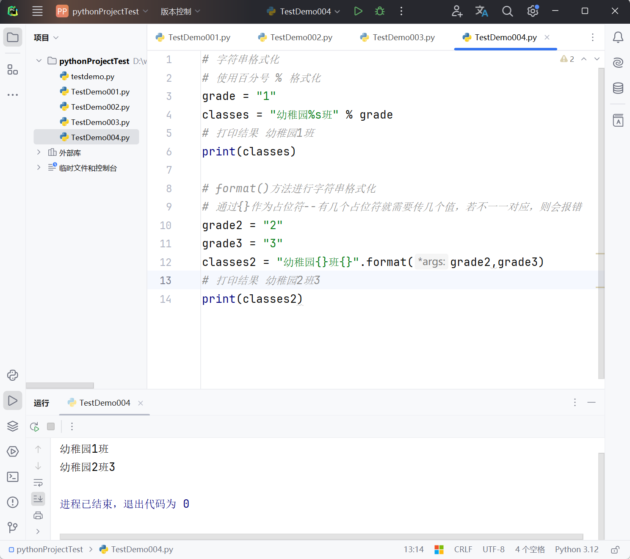Viewport: 630px width, 559px height.
Task: Start debugging with the bug icon
Action: (x=380, y=11)
